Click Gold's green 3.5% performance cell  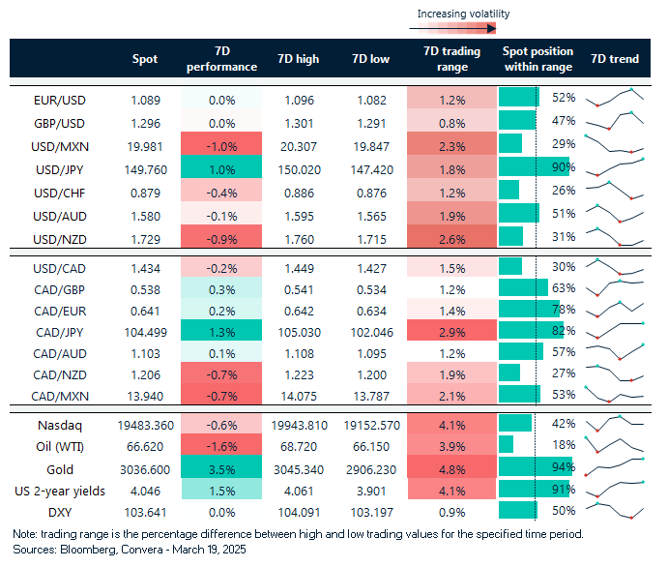click(x=221, y=467)
